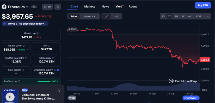Set chart range to 1M
The width and height of the screenshot is (215, 103).
pos(176,16)
